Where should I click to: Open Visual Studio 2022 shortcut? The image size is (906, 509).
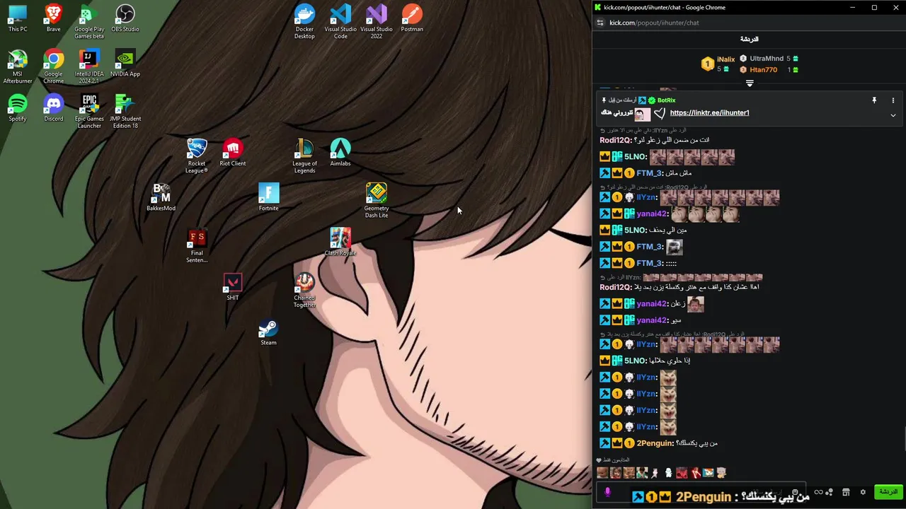pyautogui.click(x=377, y=22)
